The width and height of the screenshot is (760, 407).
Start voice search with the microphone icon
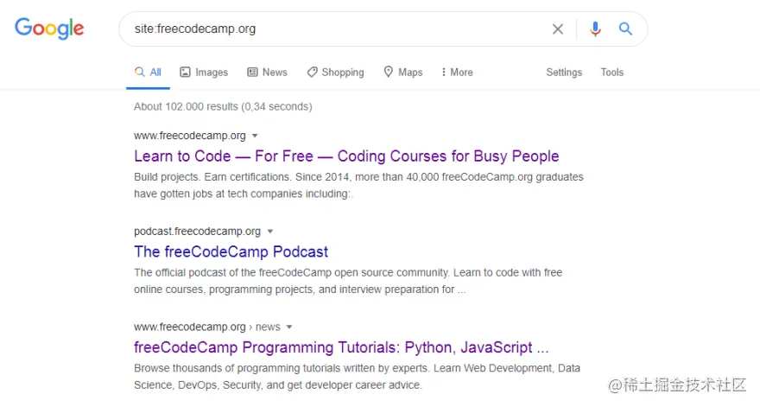click(595, 29)
